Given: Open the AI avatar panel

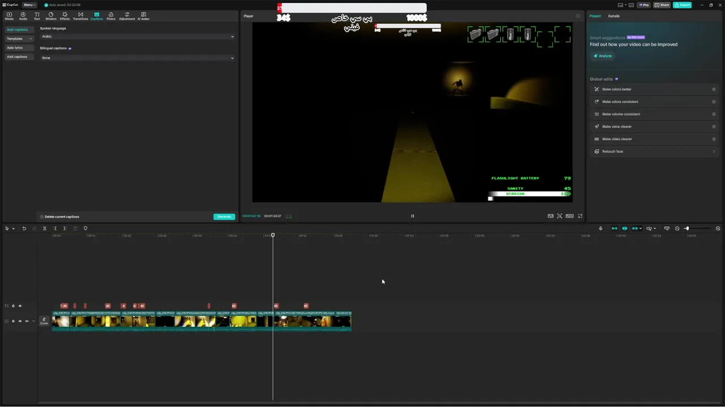Looking at the screenshot, I should 143,16.
